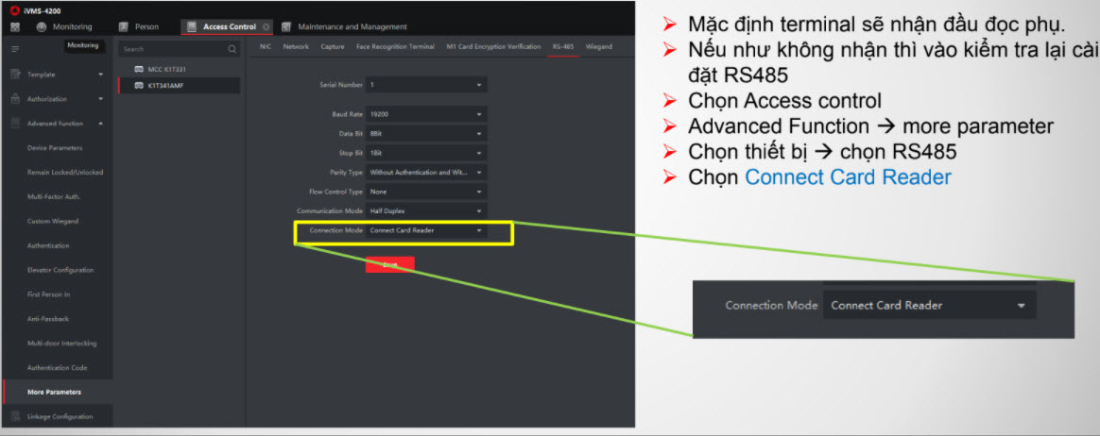Click the device Search input field
Image resolution: width=1100 pixels, height=436 pixels.
[x=170, y=49]
